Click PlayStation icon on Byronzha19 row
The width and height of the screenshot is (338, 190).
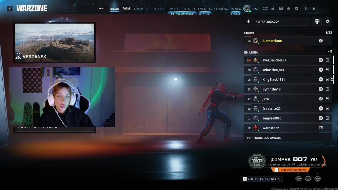pyautogui.click(x=321, y=89)
